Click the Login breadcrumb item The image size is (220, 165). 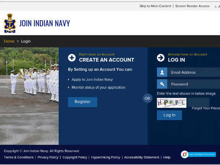(26, 41)
